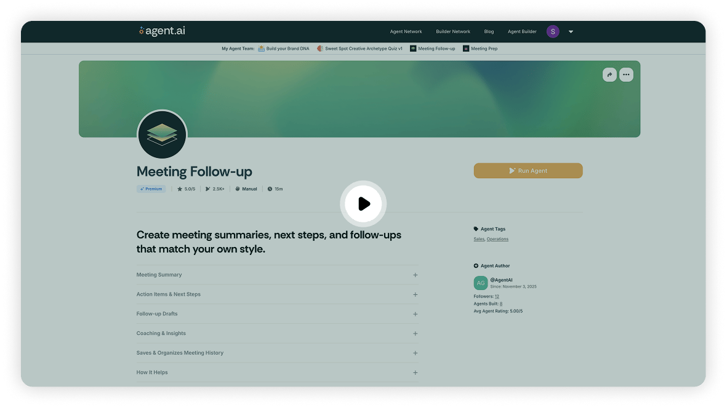This screenshot has width=727, height=408.
Task: Play the agent demo video
Action: (363, 203)
